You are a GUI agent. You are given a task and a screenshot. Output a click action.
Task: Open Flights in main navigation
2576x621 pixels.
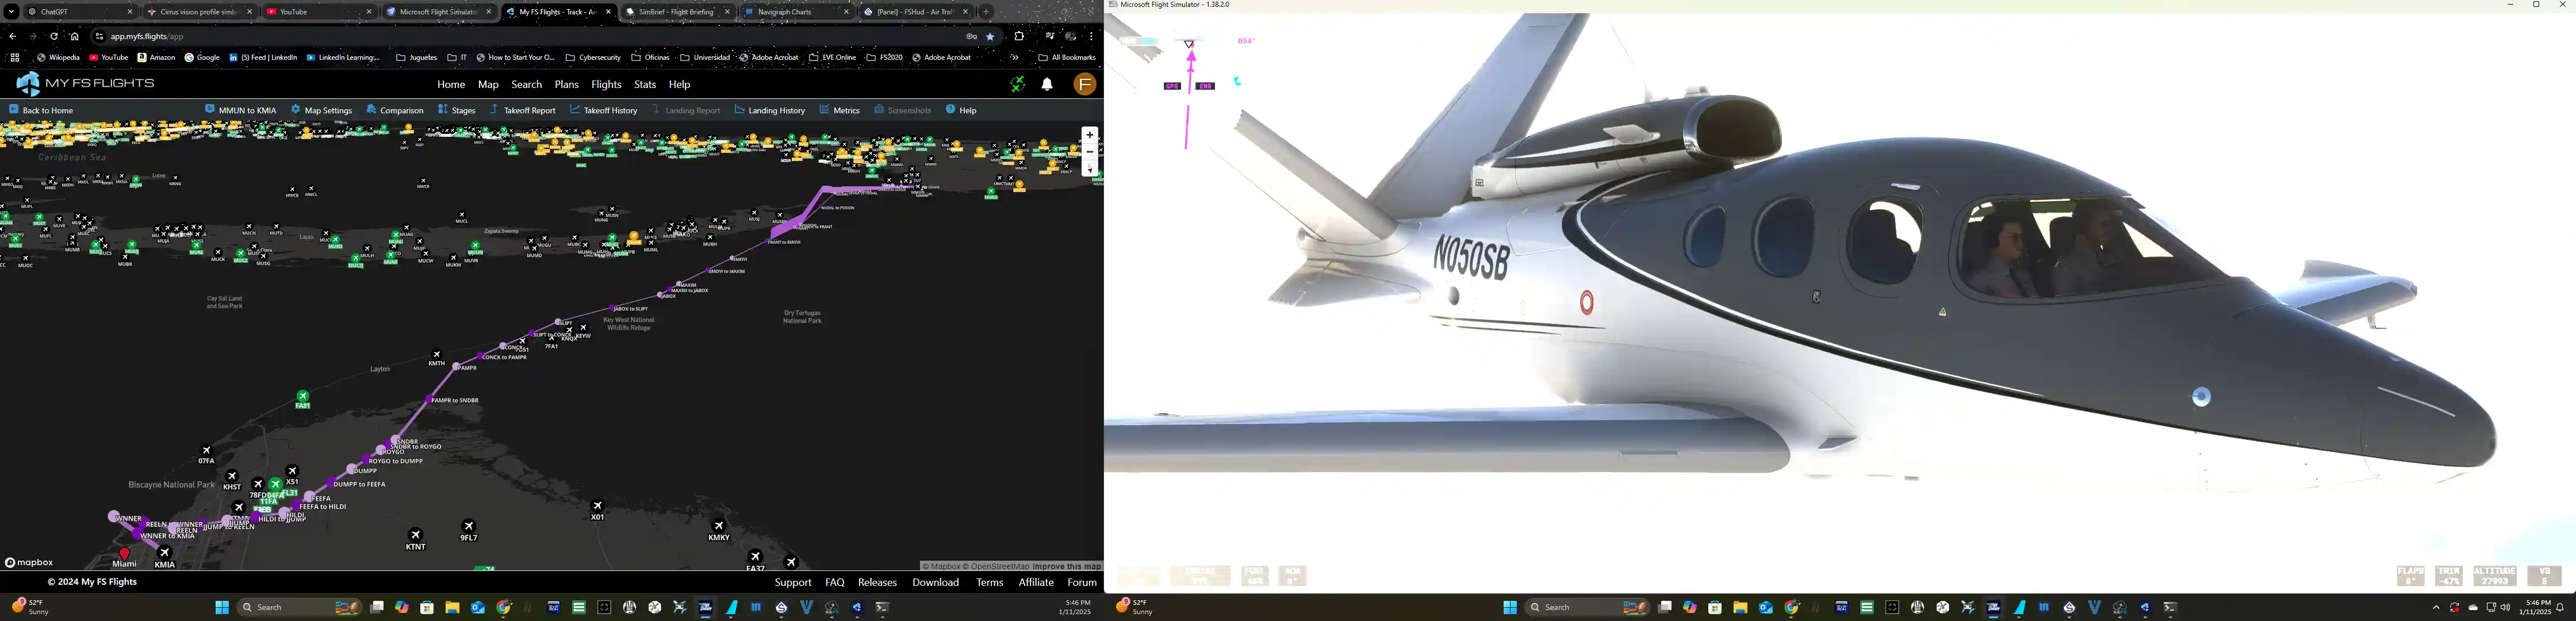(x=606, y=85)
